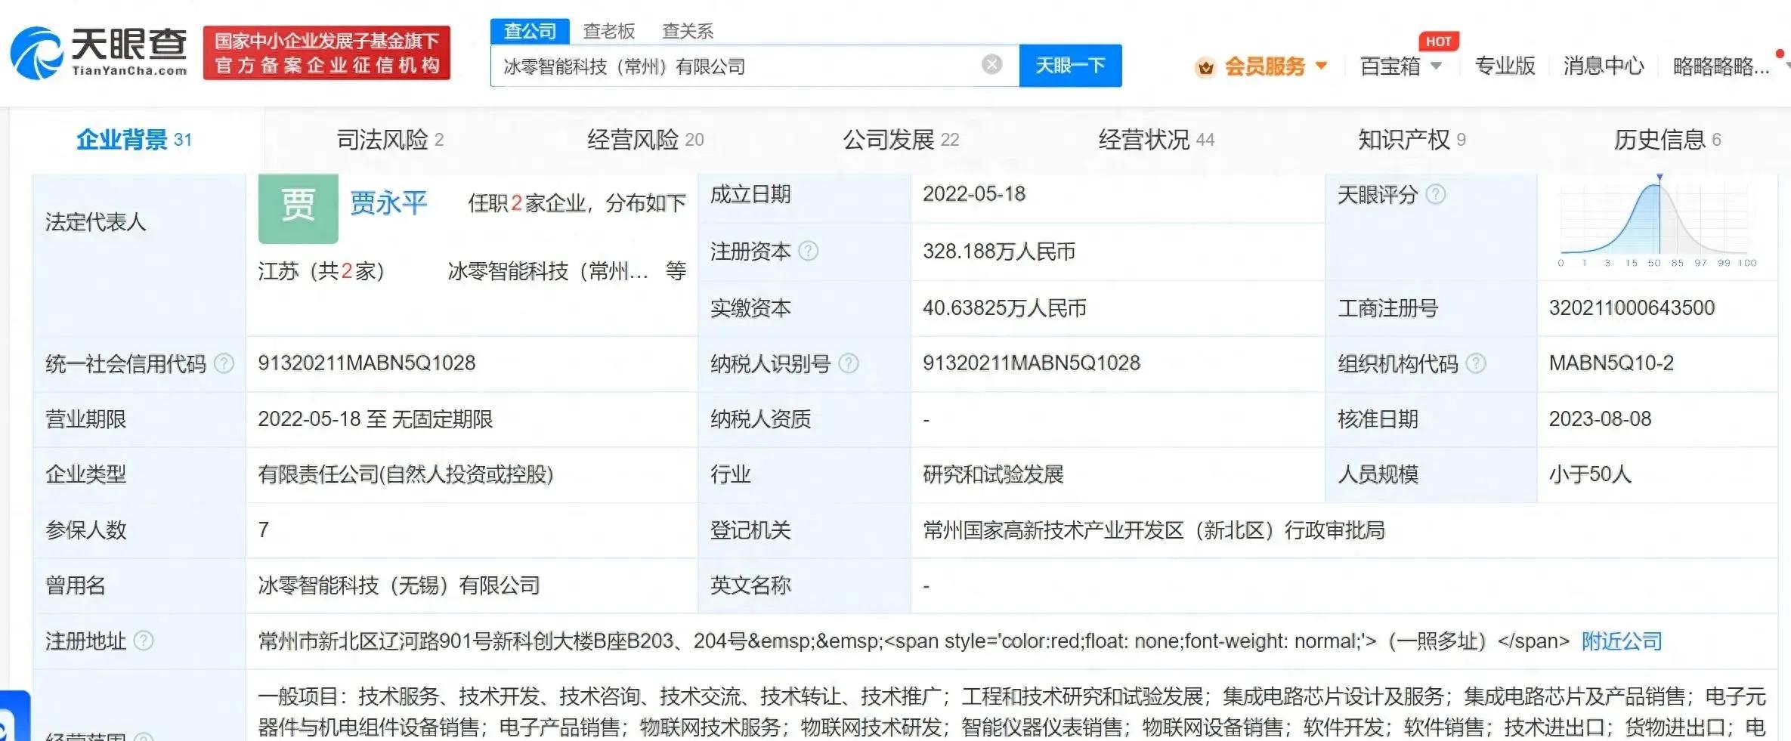
Task: Click the member service crown icon
Action: click(x=1205, y=67)
